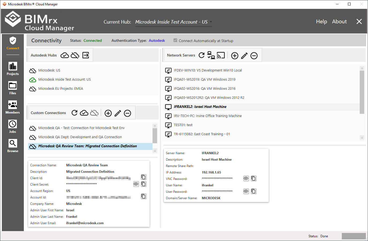The width and height of the screenshot is (368, 241).
Task: Click the IP Address 192.168.1.65 value
Action: click(x=211, y=172)
